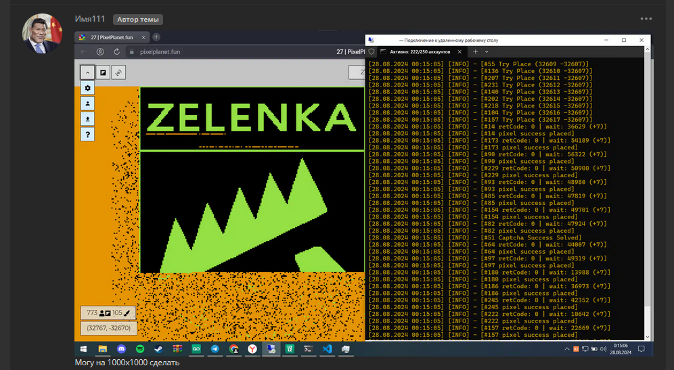Switch to the 3D globe view
This screenshot has width=674, height=370.
click(118, 72)
